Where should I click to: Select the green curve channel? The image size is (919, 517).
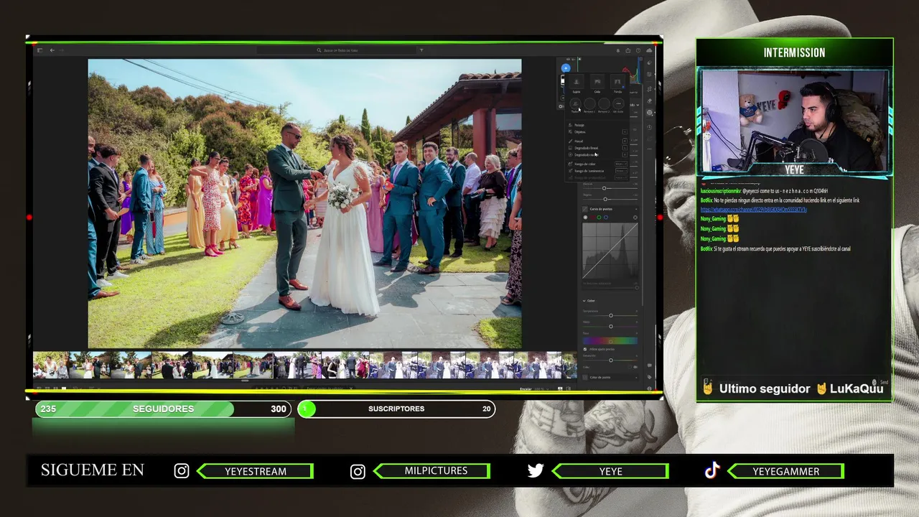599,218
